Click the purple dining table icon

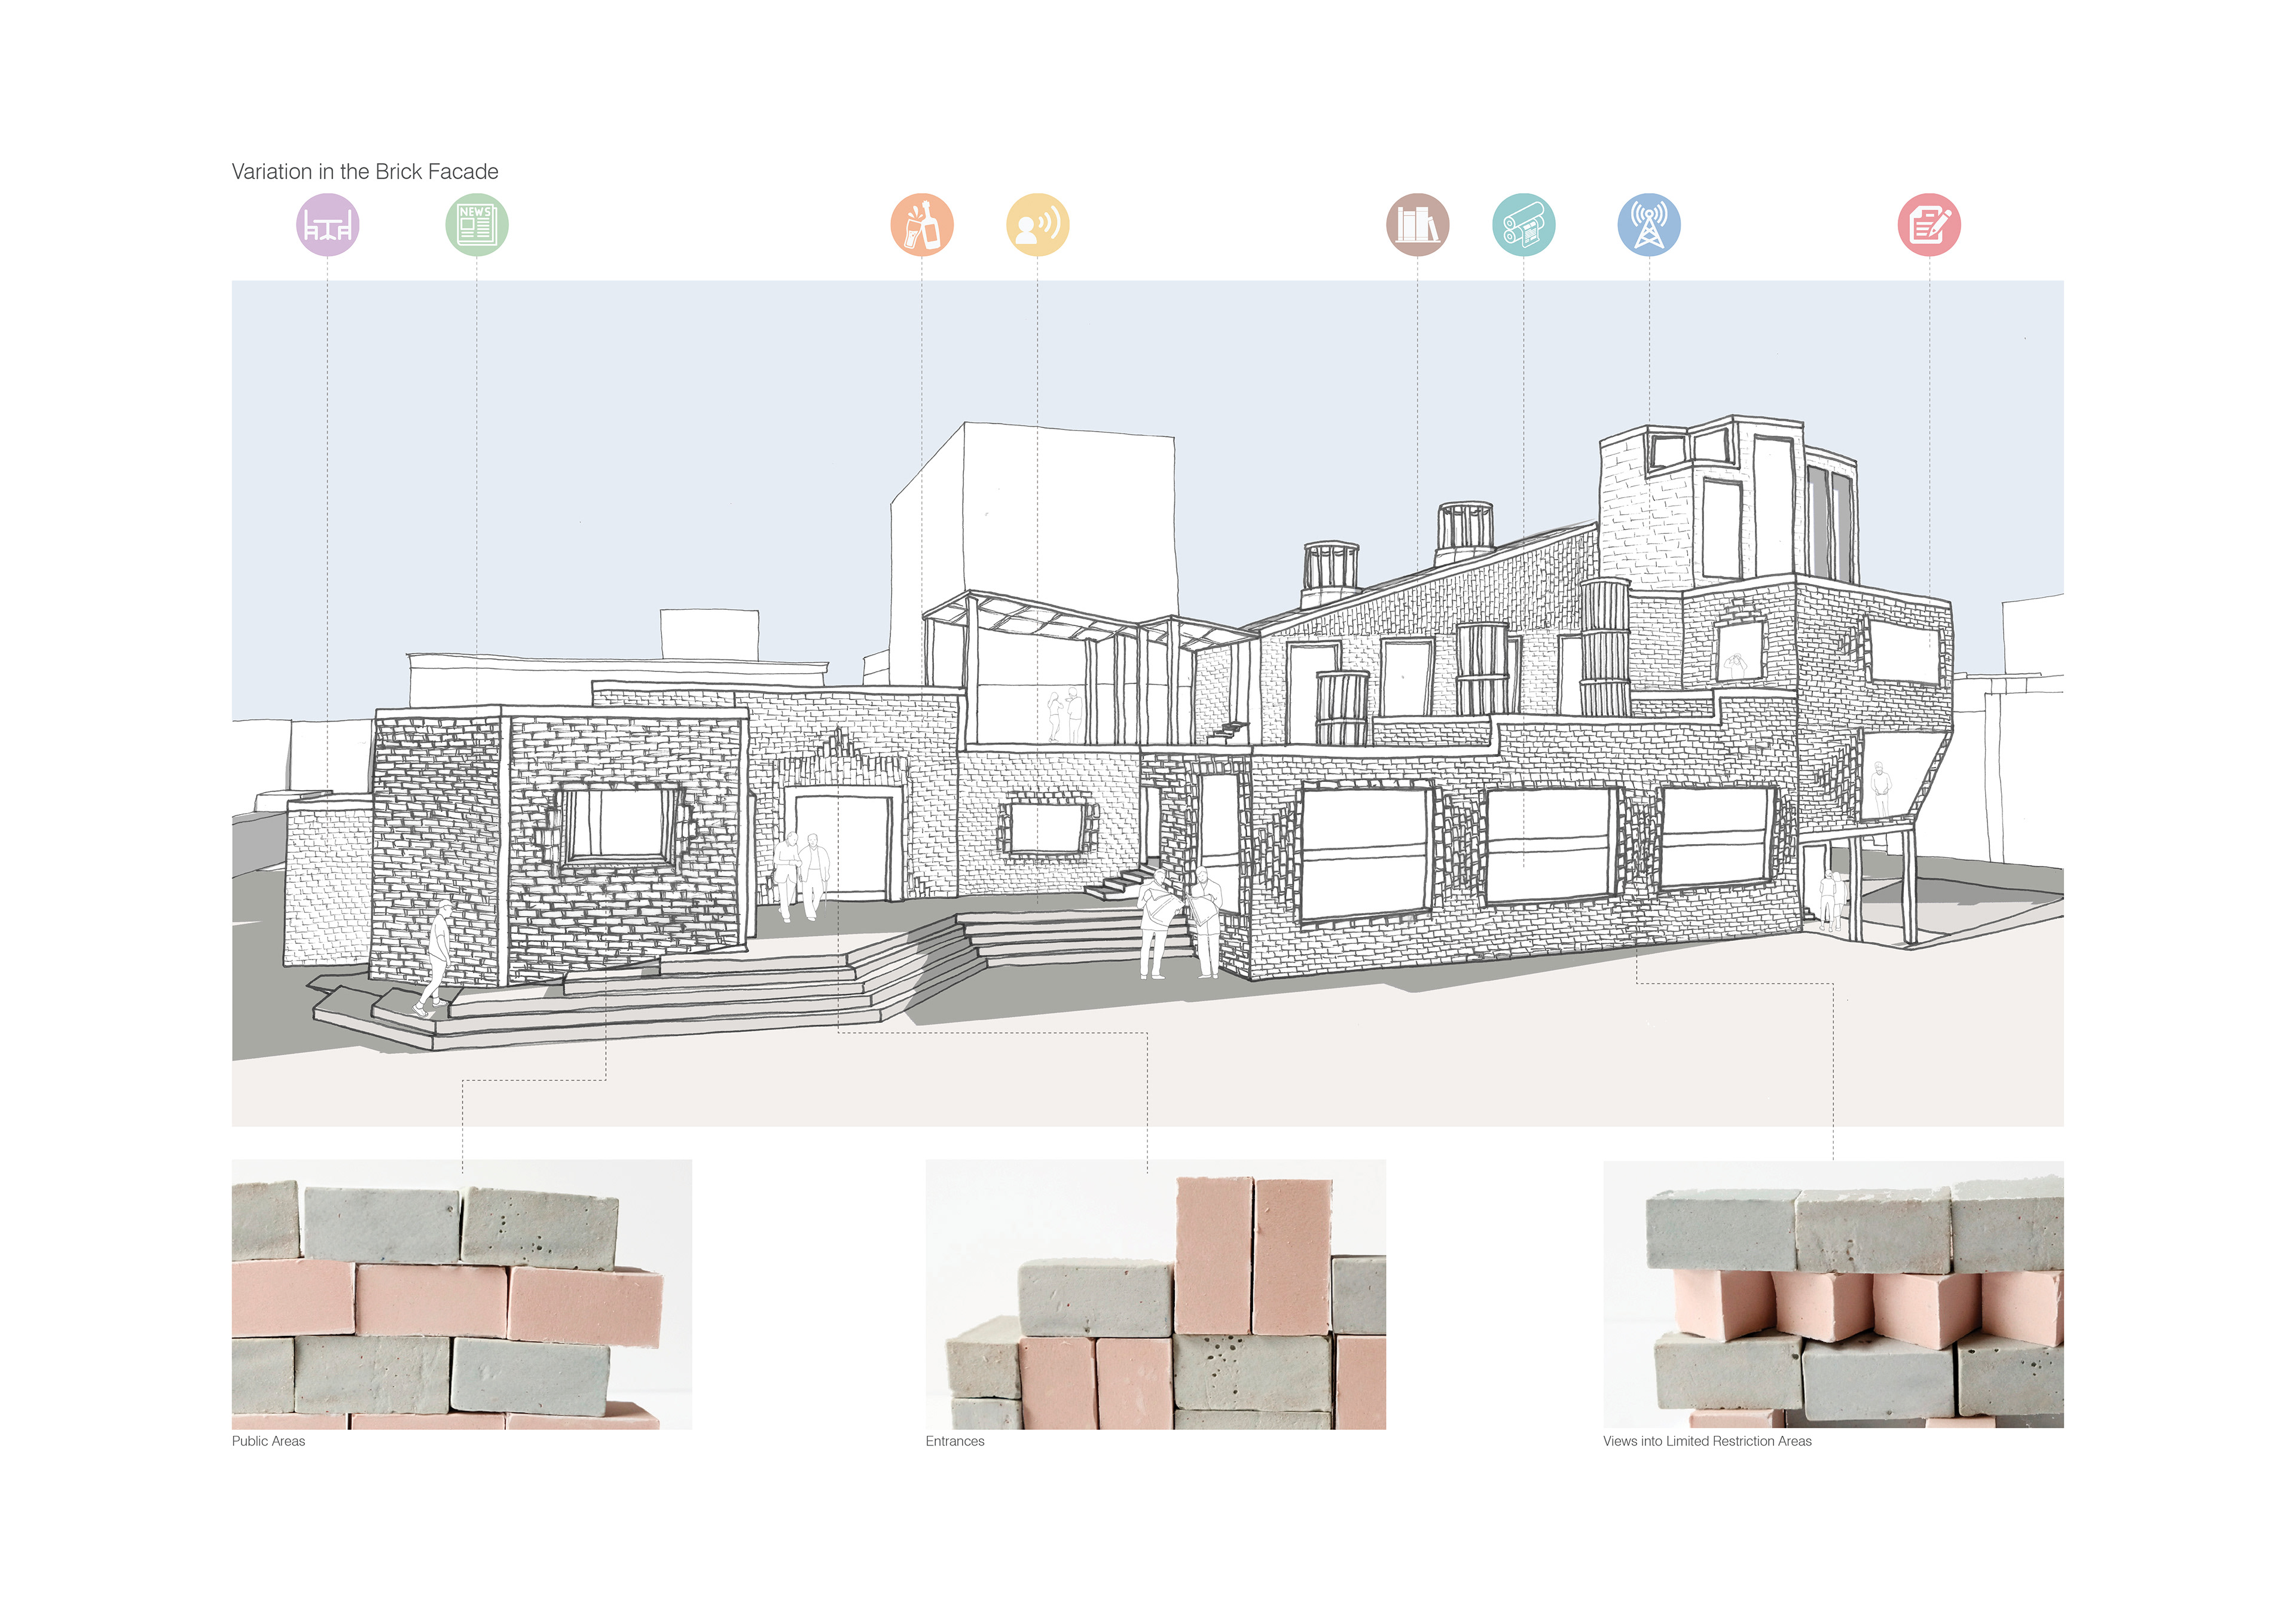[x=328, y=225]
